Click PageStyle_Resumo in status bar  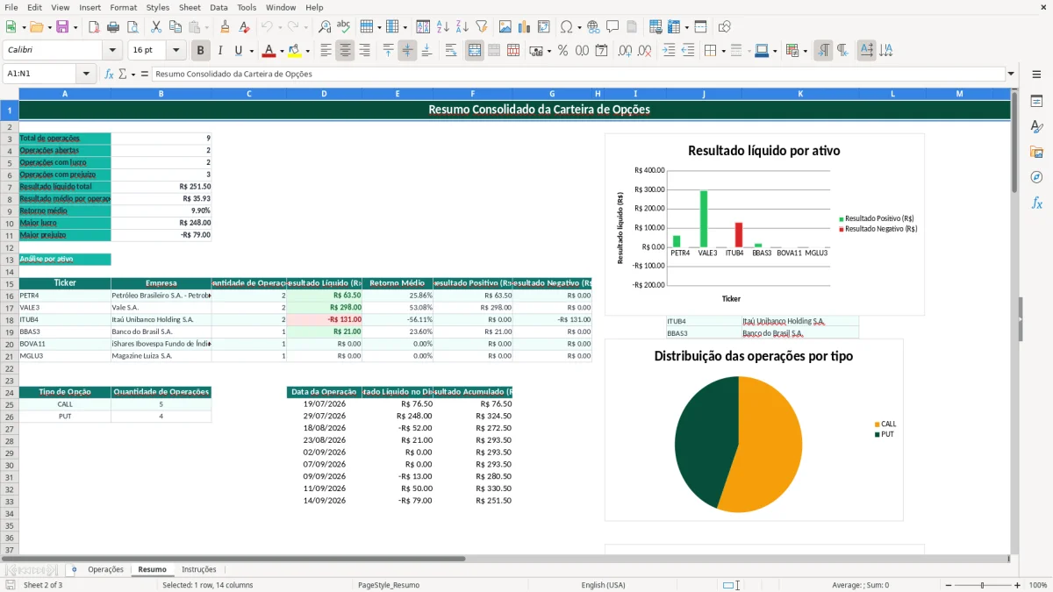tap(389, 585)
